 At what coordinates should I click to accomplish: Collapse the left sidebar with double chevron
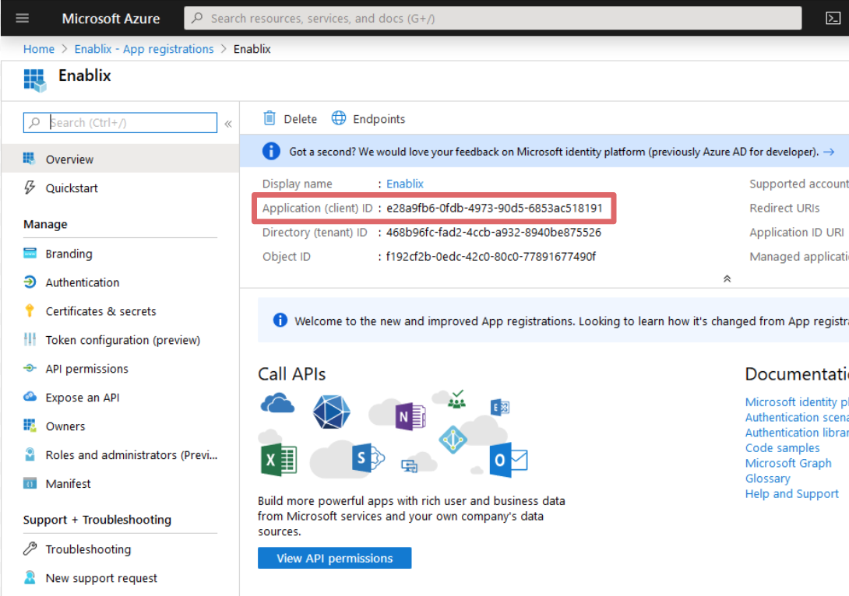(x=228, y=124)
